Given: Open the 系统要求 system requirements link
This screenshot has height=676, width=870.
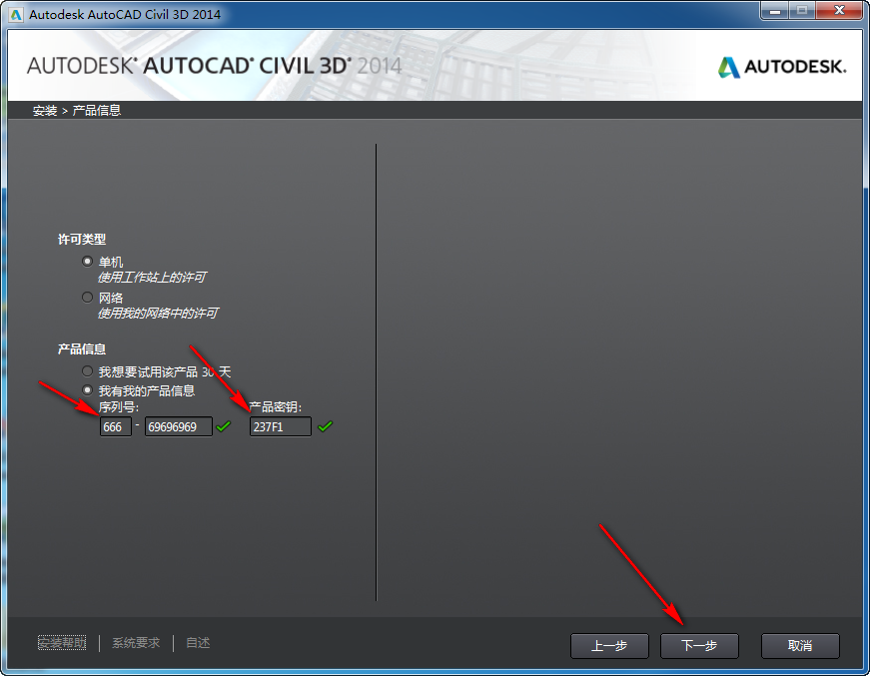Looking at the screenshot, I should click(136, 643).
